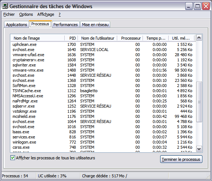
Task: Select sqlwriter.exe process
Action: click(x=103, y=65)
